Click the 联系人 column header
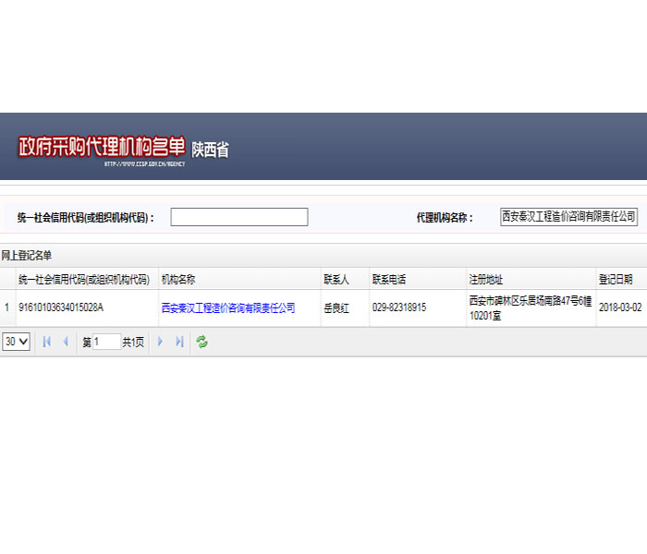Viewport: 647px width, 554px height. coord(336,280)
